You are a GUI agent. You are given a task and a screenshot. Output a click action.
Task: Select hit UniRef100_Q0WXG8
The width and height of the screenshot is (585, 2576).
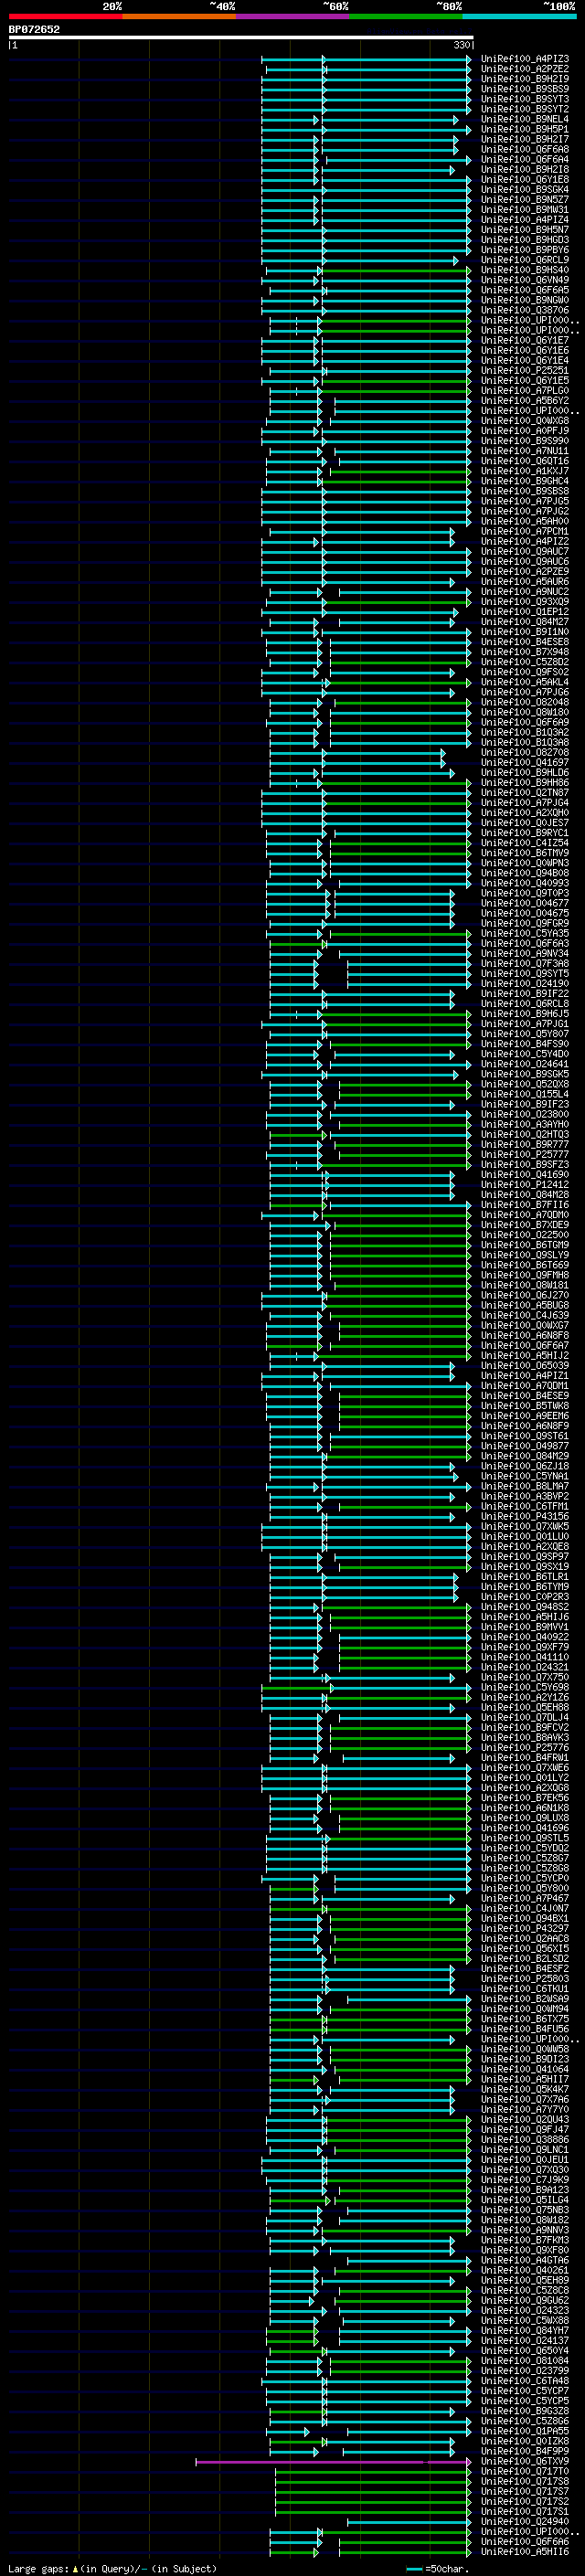(x=525, y=421)
